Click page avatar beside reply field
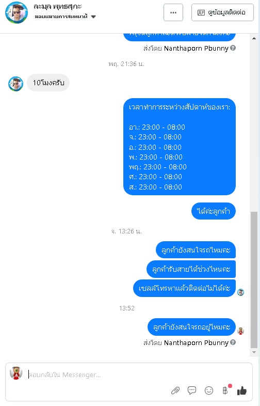 16,373
